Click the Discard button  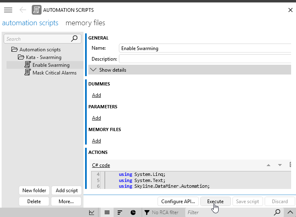(x=280, y=202)
